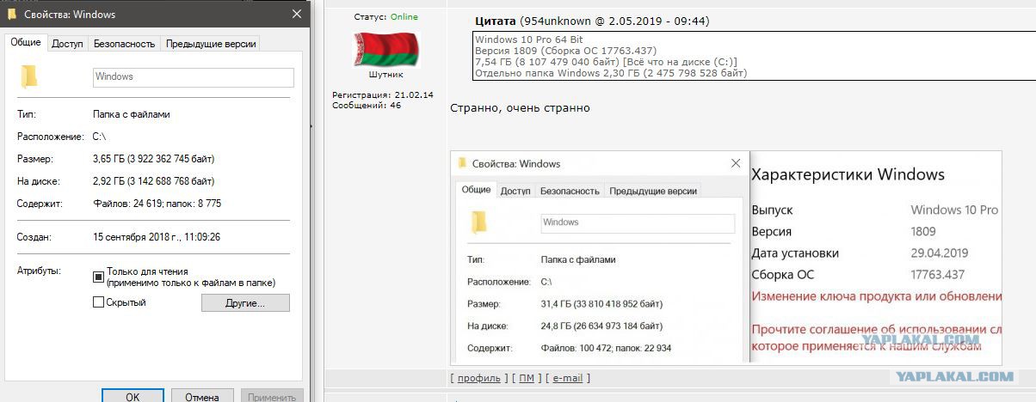Click embedded 'Файлов: 100 472; папок: 22 934'
This screenshot has height=402, width=1036.
point(606,349)
